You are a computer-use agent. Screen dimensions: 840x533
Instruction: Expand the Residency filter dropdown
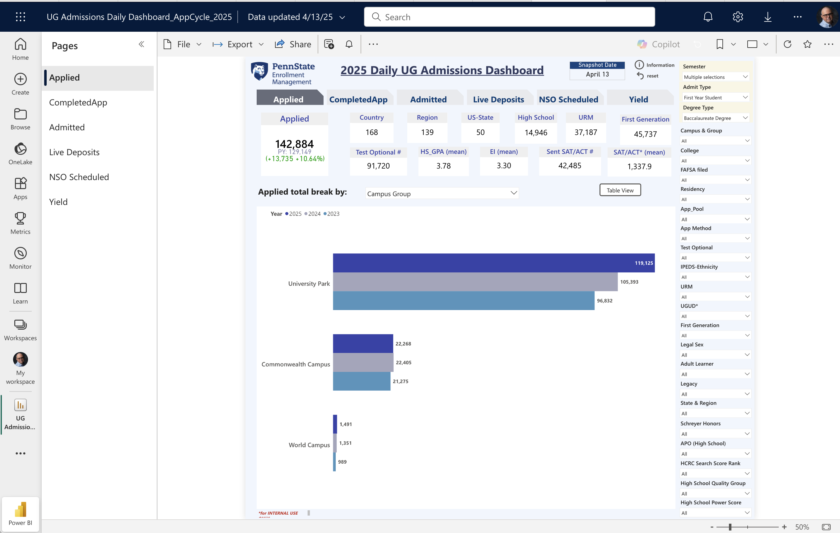pyautogui.click(x=715, y=199)
